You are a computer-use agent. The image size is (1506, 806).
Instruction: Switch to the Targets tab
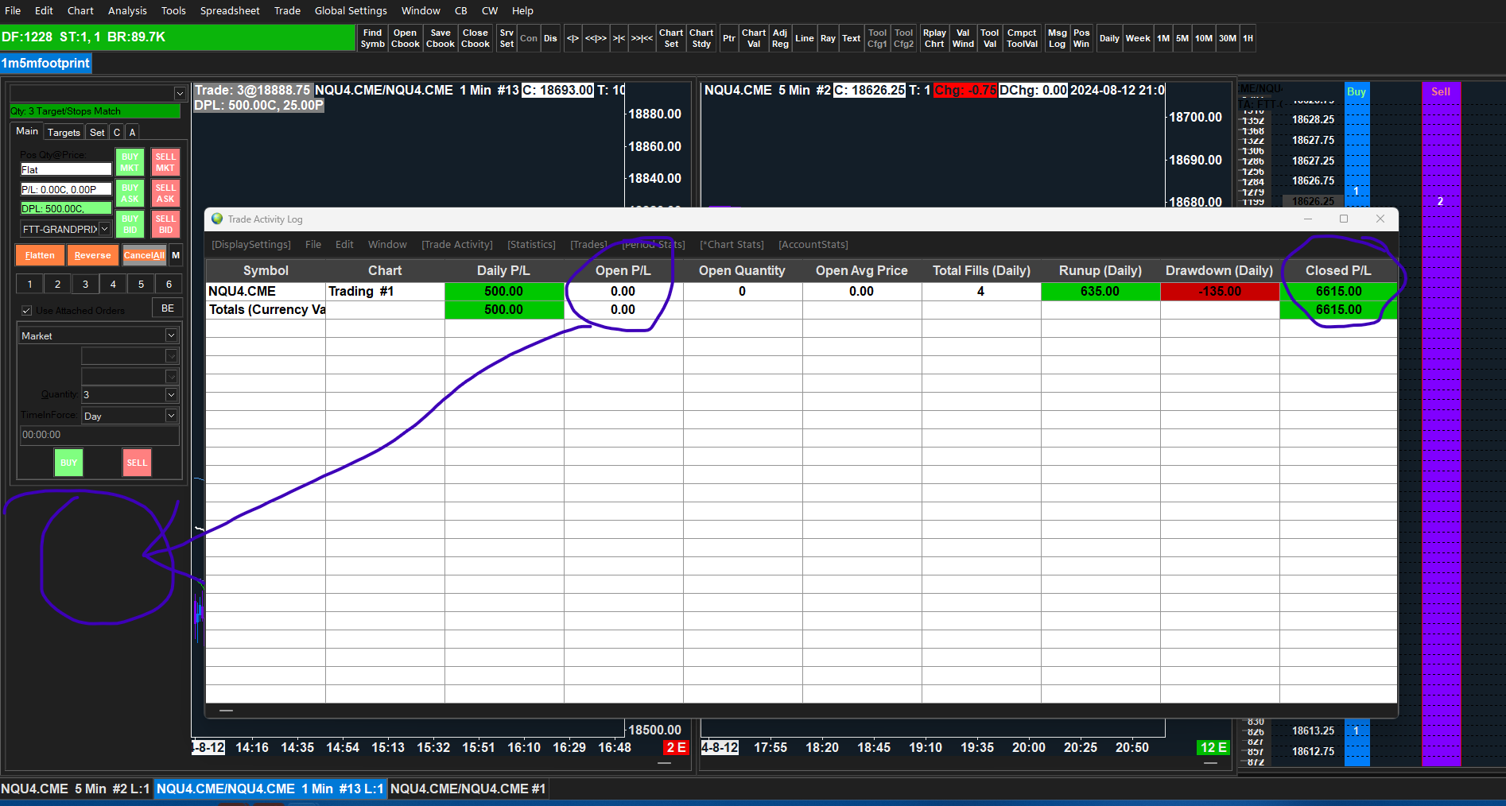pyautogui.click(x=64, y=132)
